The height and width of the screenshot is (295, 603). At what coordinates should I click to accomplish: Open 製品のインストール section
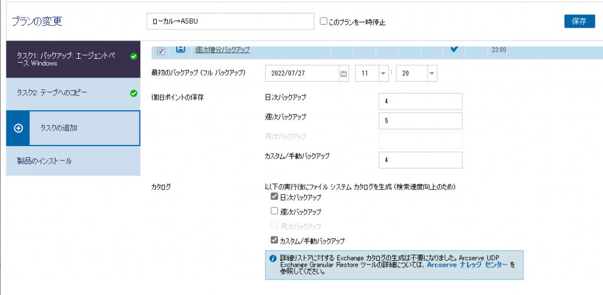(73, 161)
